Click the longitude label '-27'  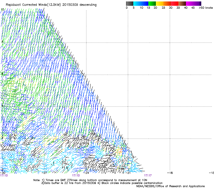[44, 173]
